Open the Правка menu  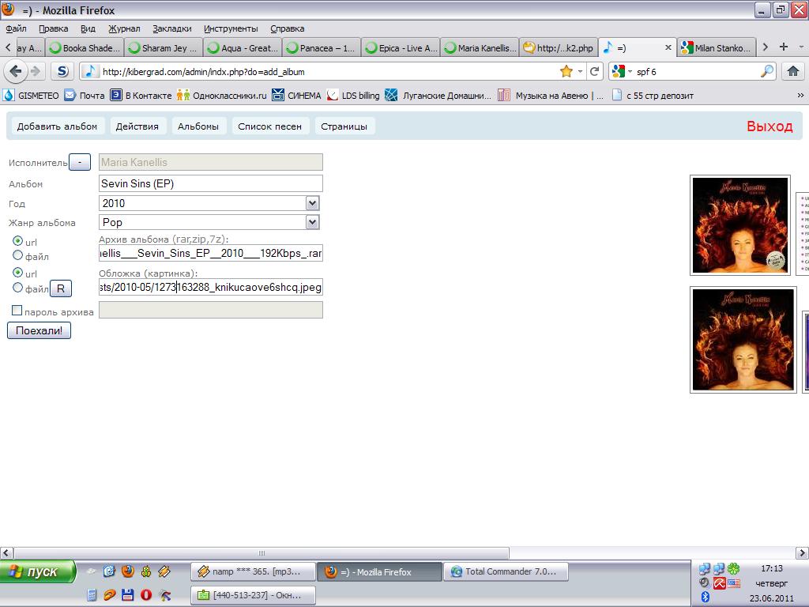pyautogui.click(x=54, y=28)
